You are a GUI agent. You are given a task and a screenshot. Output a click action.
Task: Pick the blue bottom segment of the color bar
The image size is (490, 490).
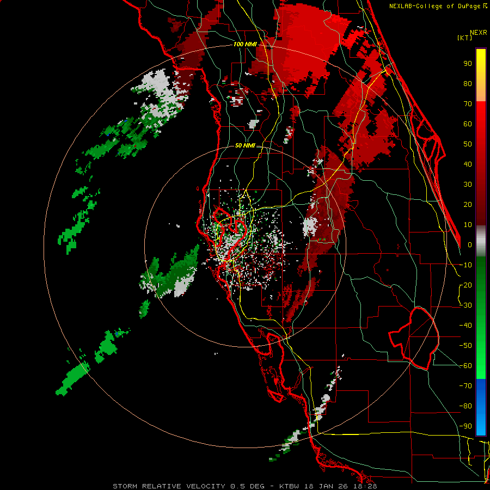tap(481, 407)
